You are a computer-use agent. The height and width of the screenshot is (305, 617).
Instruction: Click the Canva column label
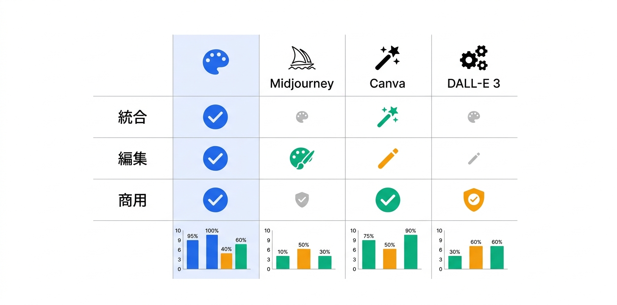click(x=387, y=83)
